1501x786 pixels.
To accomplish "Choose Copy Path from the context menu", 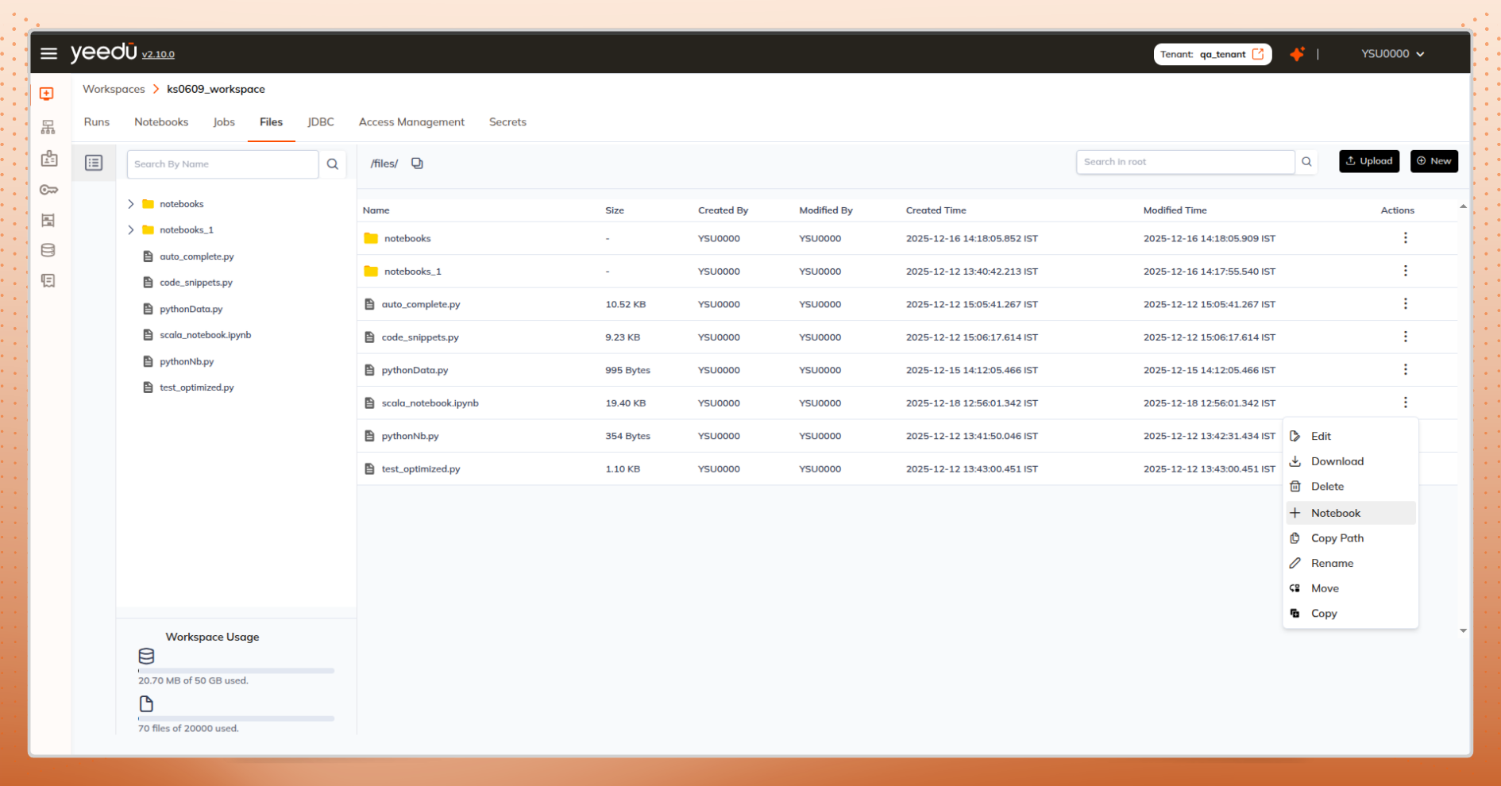I will 1336,537.
